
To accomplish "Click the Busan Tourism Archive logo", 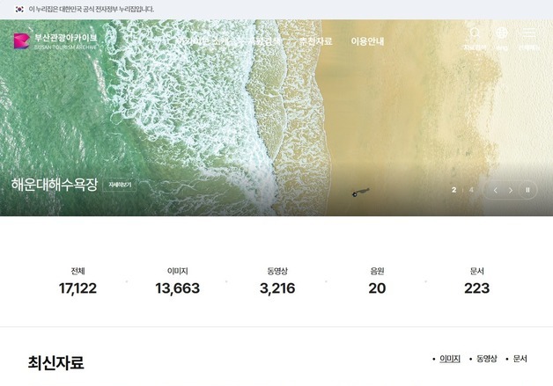I will coord(55,41).
